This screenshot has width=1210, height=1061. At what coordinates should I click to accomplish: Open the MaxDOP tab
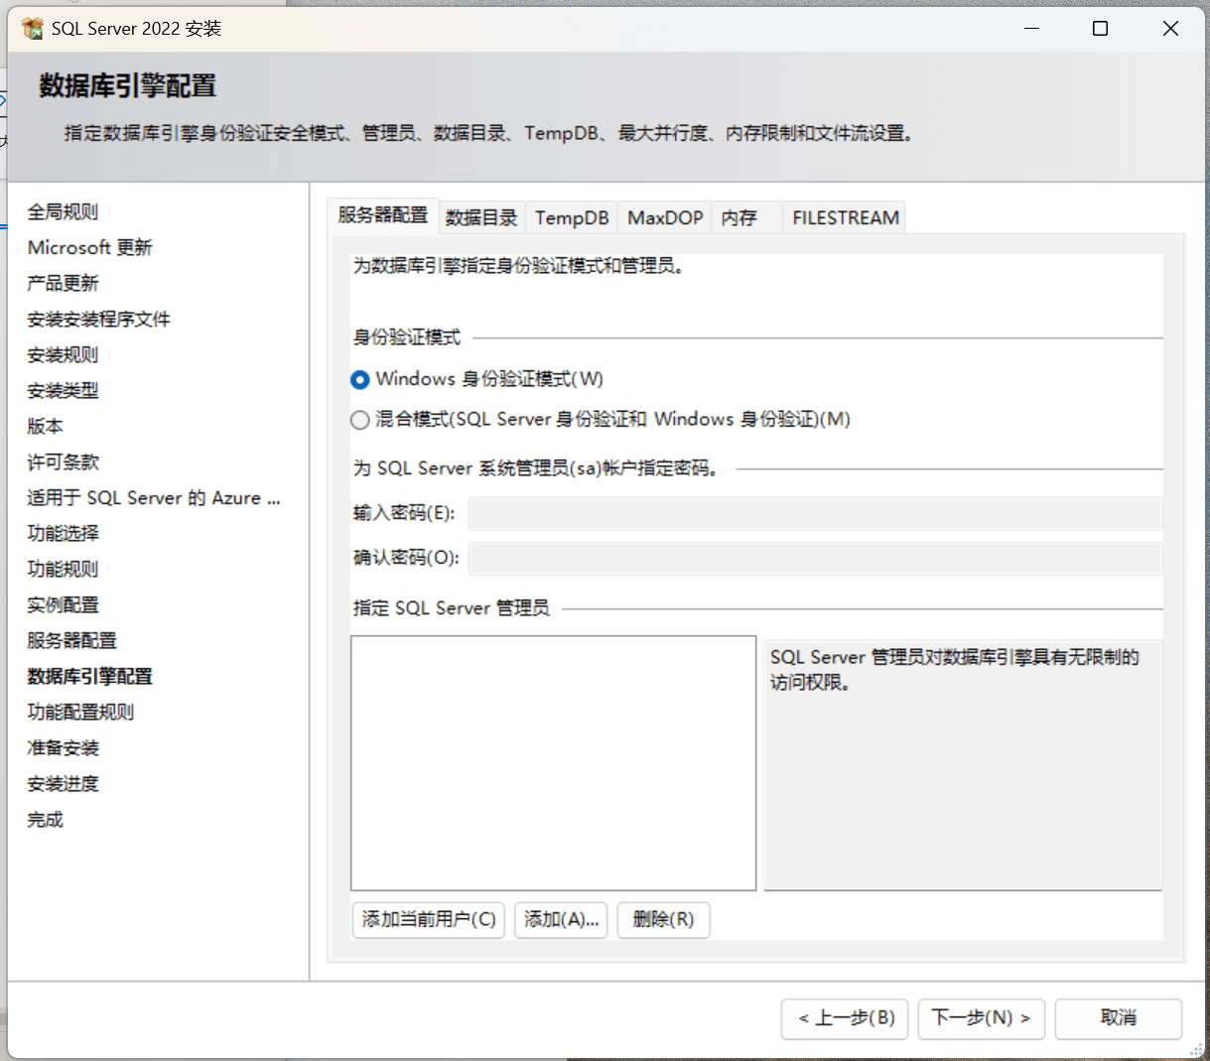coord(665,217)
